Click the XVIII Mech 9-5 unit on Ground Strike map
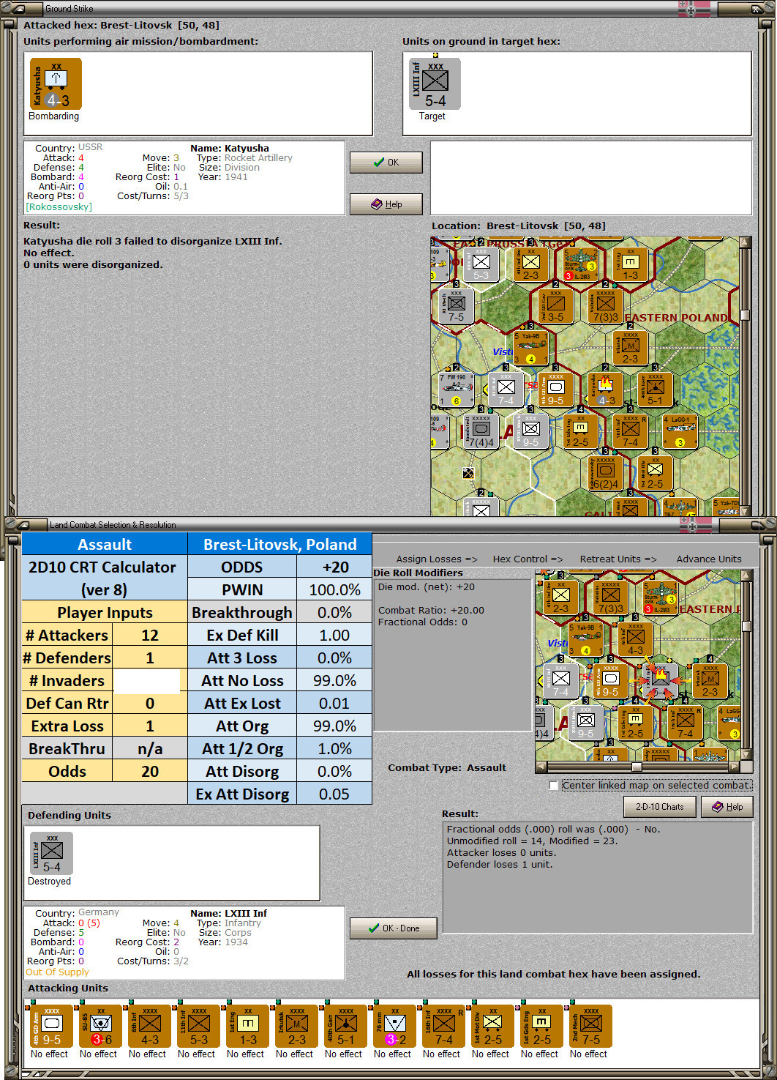This screenshot has height=1080, width=777. click(531, 431)
